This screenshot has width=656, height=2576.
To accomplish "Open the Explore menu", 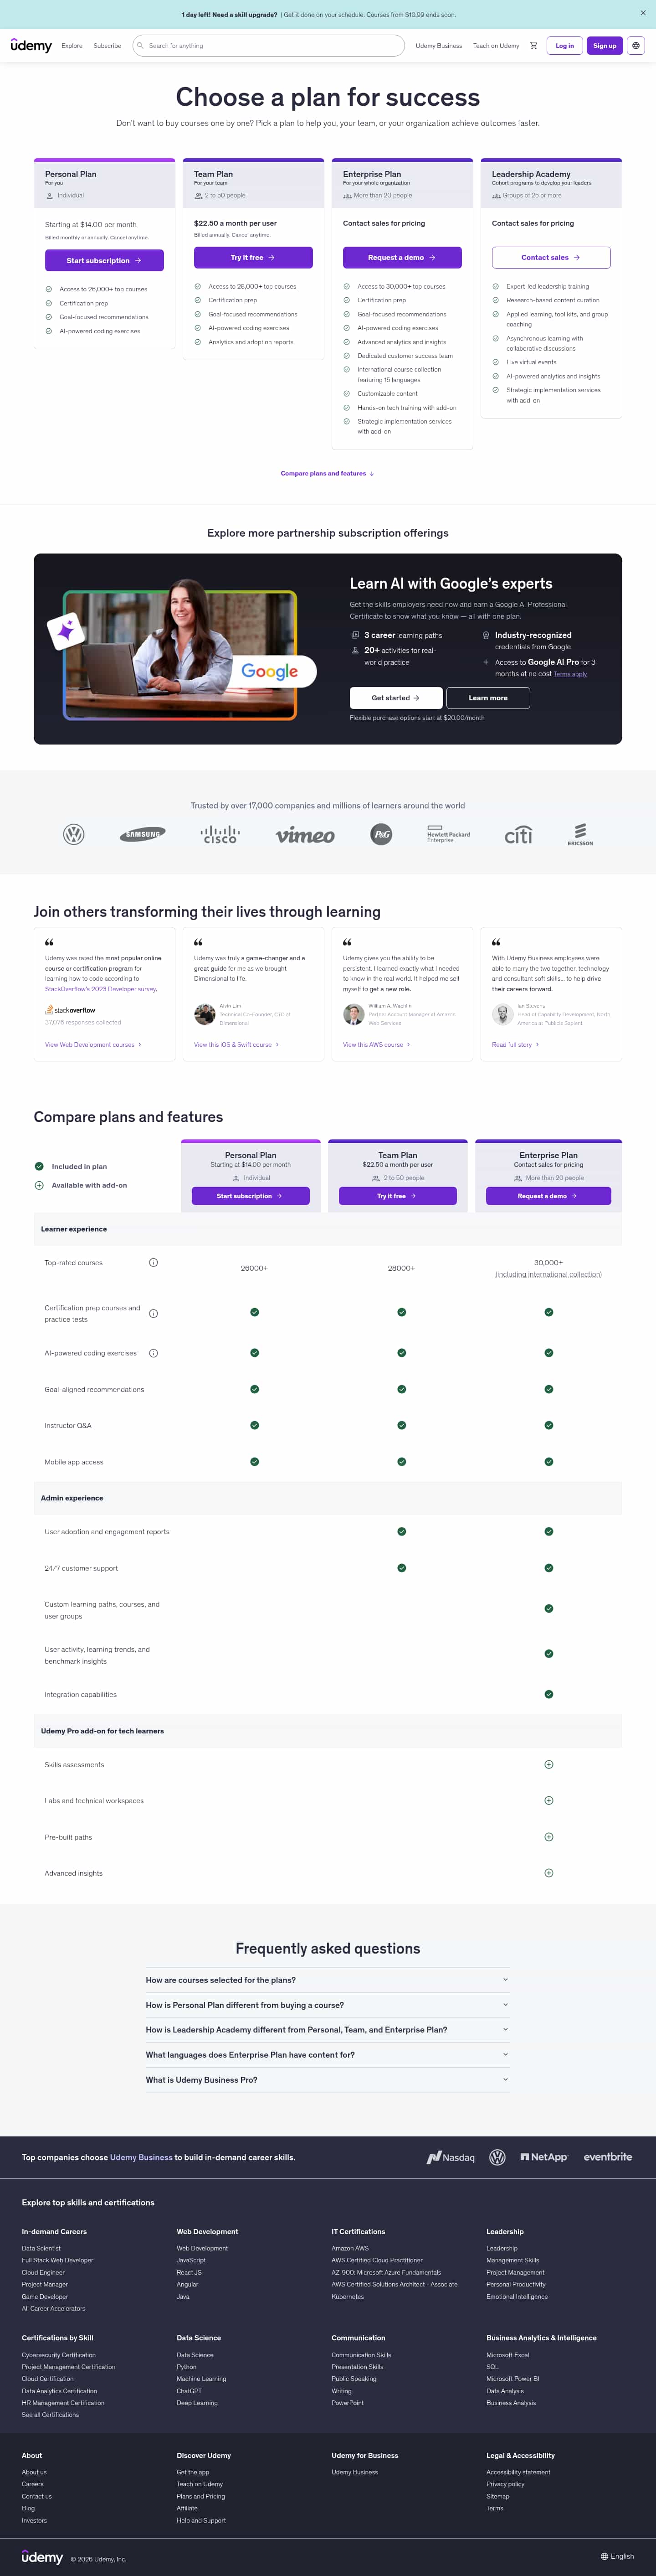I will [x=72, y=46].
